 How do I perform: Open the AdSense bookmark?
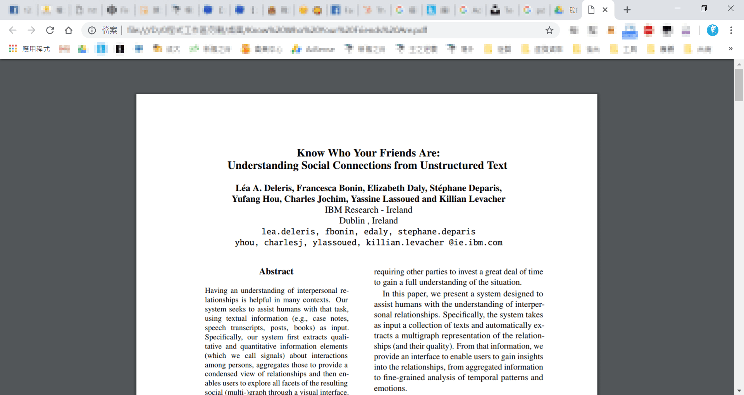tap(313, 49)
